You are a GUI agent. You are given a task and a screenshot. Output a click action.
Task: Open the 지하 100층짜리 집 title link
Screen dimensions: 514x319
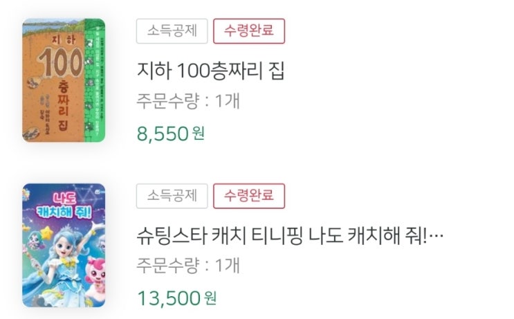pyautogui.click(x=211, y=71)
